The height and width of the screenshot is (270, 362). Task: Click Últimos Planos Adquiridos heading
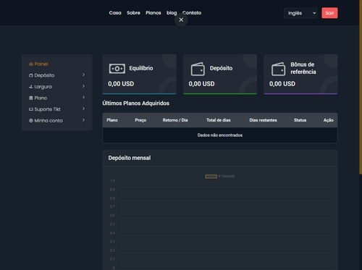point(136,104)
